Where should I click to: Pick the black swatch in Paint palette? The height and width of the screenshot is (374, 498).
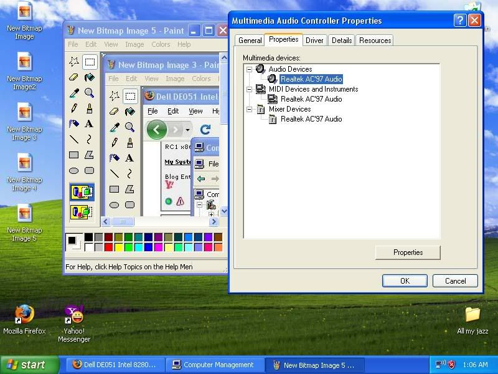coord(89,237)
